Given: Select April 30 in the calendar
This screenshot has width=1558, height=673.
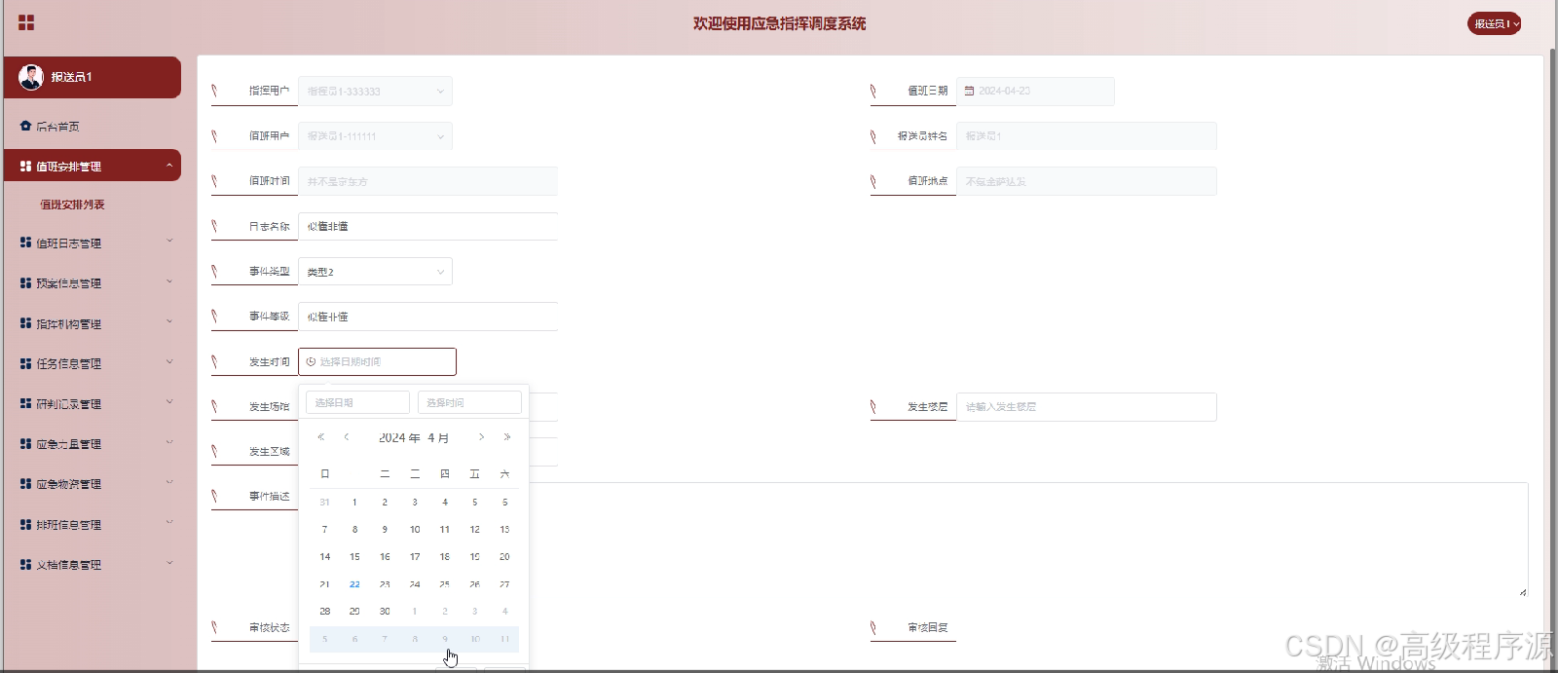Looking at the screenshot, I should click(x=385, y=612).
